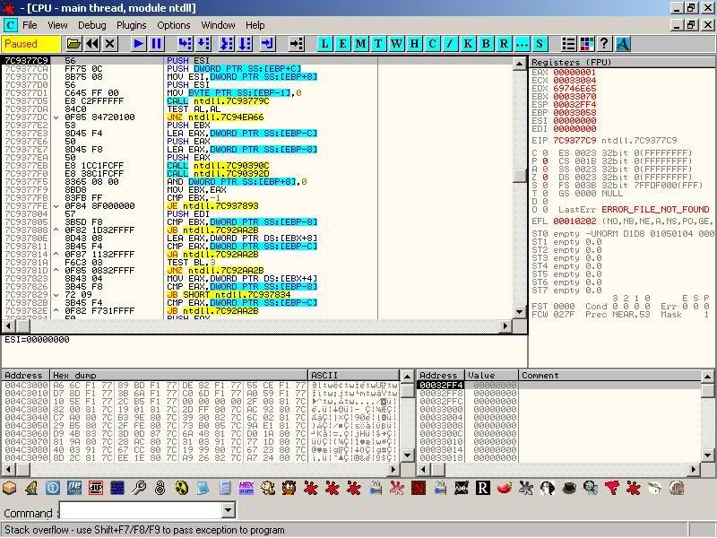Screen dimensions: 717x538
Task: Click the Step over toolbar icon
Action: (203, 43)
